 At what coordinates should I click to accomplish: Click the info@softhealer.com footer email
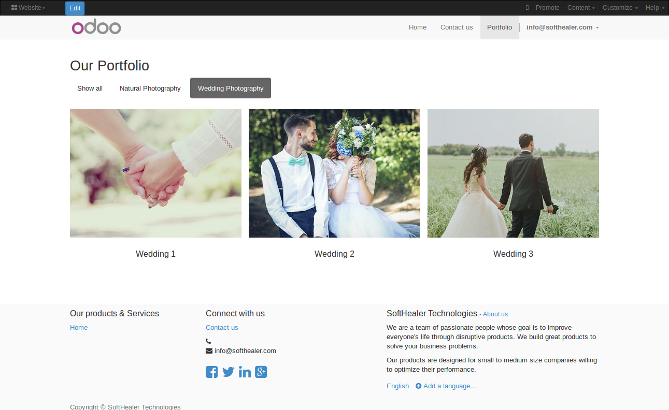coord(245,350)
